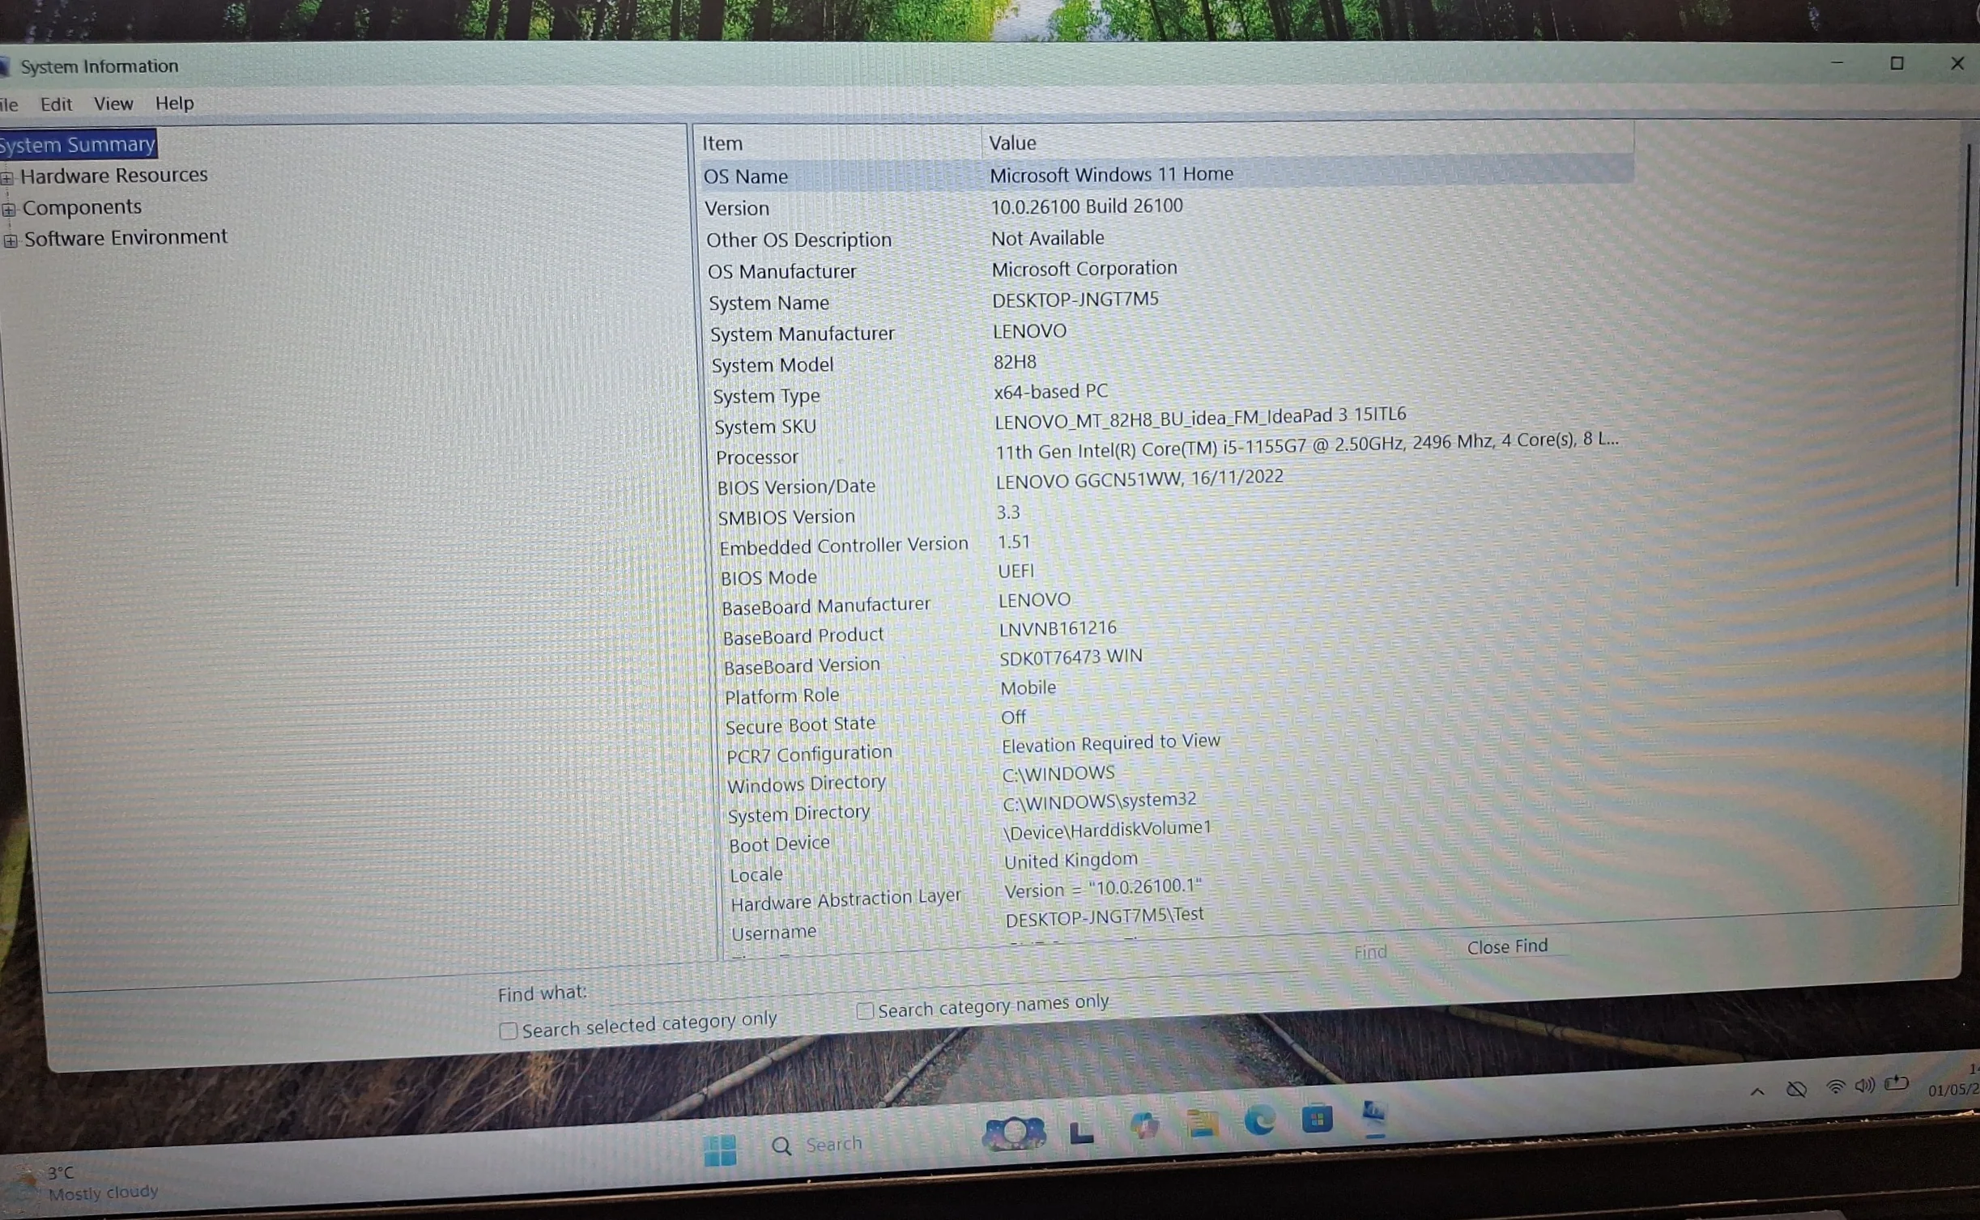
Task: Expand the Software Environment tree node
Action: pyautogui.click(x=11, y=240)
